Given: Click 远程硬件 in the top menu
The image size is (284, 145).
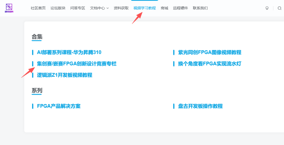Looking at the screenshot, I should tap(181, 8).
